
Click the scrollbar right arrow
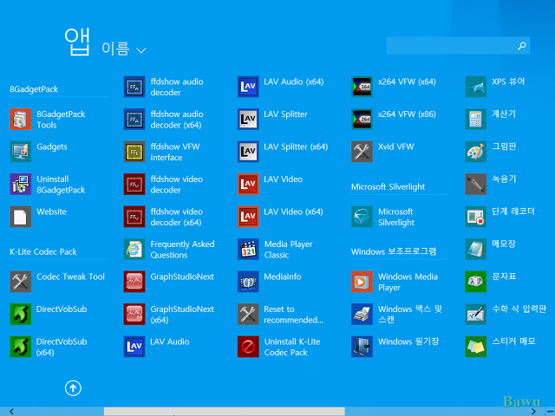click(x=533, y=412)
